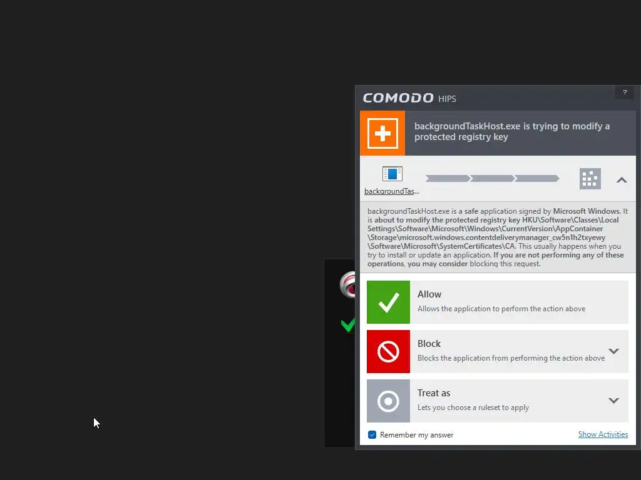This screenshot has width=641, height=480.
Task: Choose Treat as ruleset option
Action: click(498, 401)
